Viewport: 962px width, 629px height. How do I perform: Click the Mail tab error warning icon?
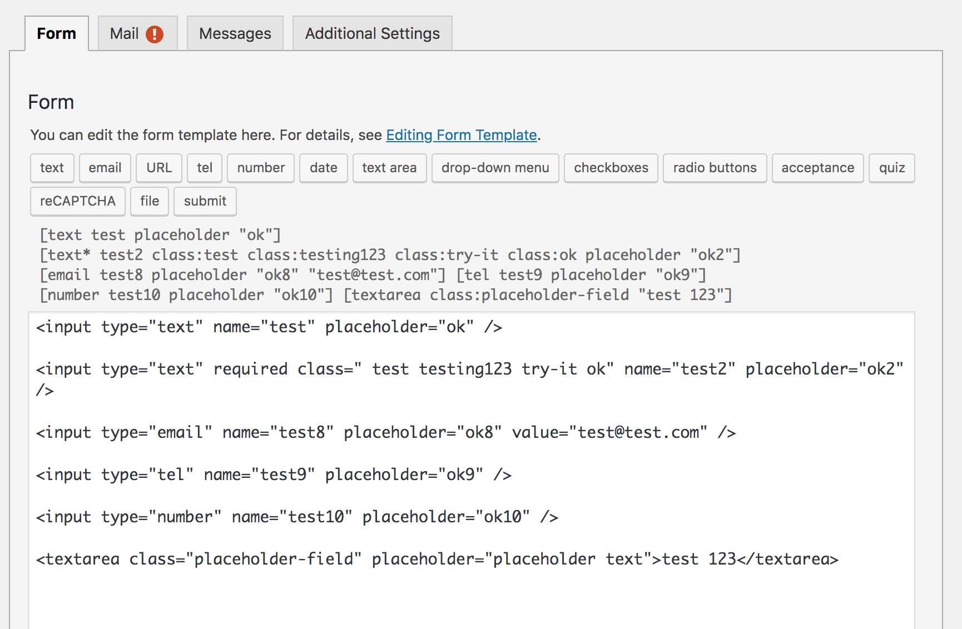pos(155,34)
